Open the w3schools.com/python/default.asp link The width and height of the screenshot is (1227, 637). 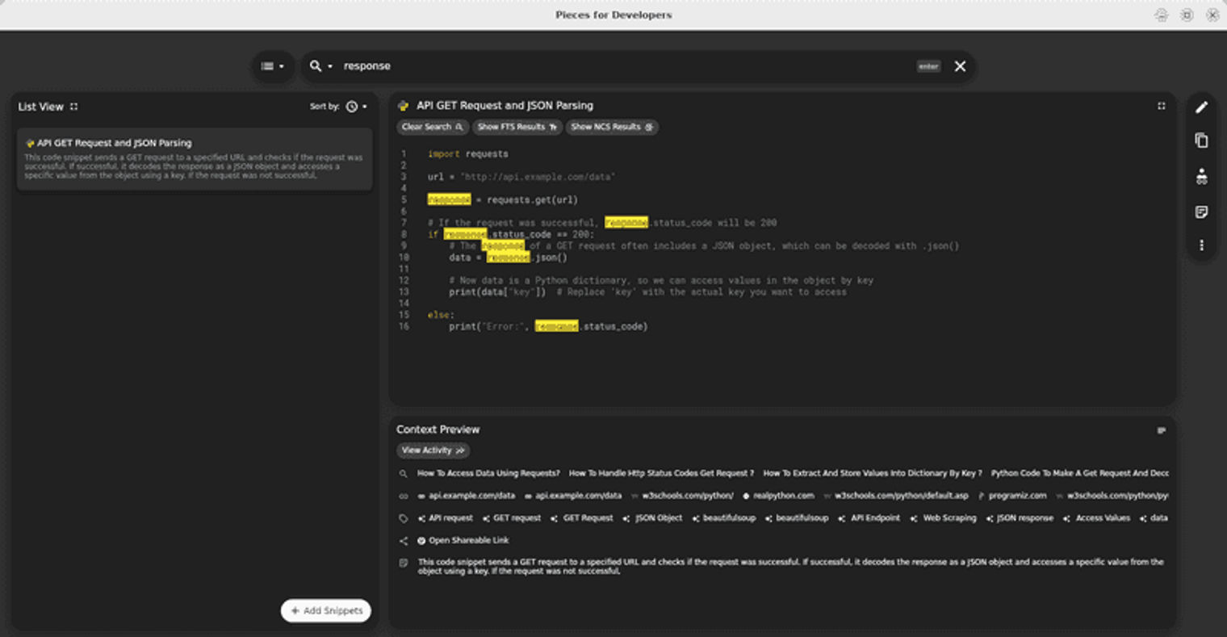[897, 496]
